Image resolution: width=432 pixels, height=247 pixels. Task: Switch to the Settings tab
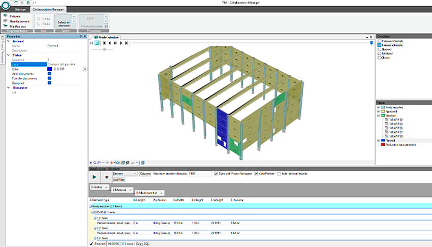[20, 9]
